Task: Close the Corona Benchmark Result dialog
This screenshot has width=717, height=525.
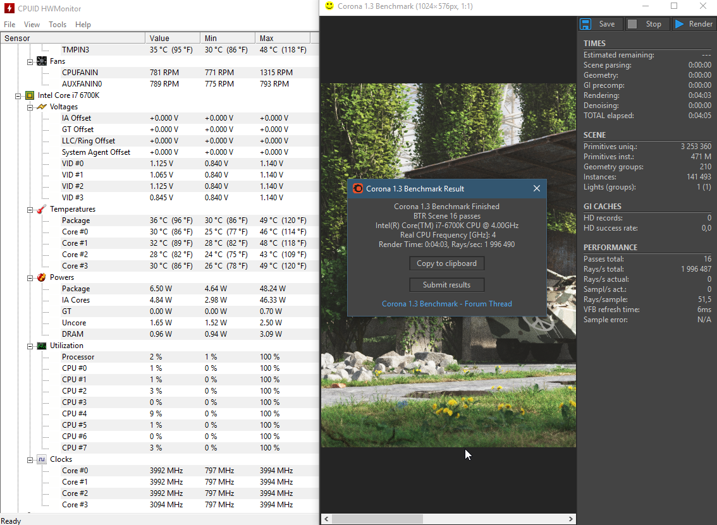Action: [x=537, y=188]
